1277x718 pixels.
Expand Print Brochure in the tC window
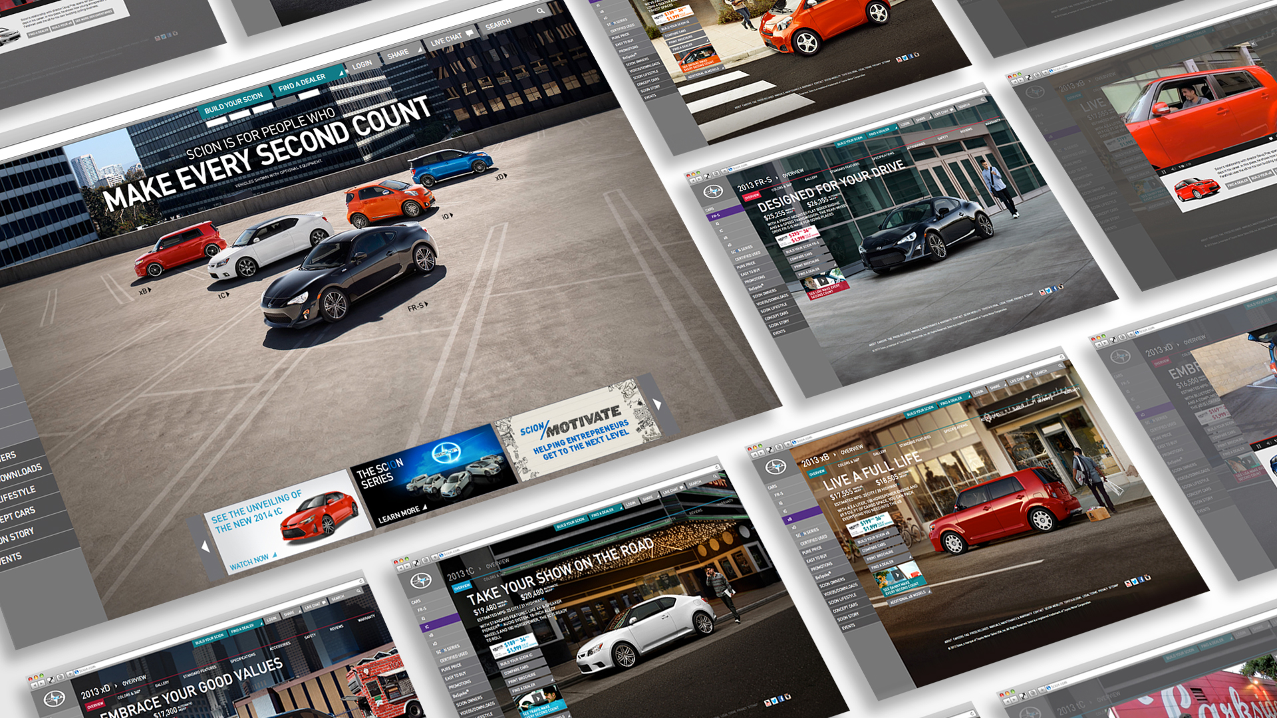coord(529,678)
